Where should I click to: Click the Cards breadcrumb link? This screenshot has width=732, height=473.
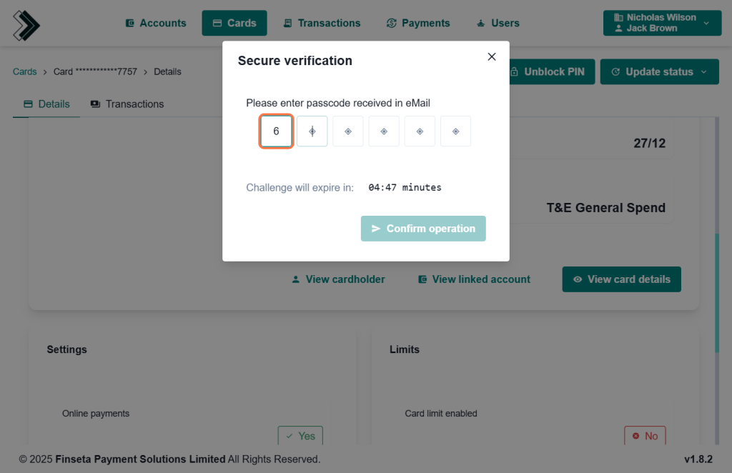pyautogui.click(x=25, y=71)
